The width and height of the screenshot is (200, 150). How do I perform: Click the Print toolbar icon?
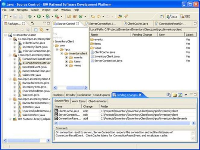21,17
